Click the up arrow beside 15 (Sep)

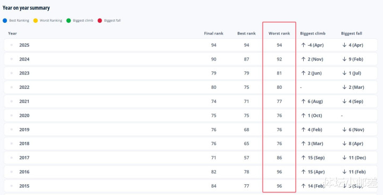point(303,158)
